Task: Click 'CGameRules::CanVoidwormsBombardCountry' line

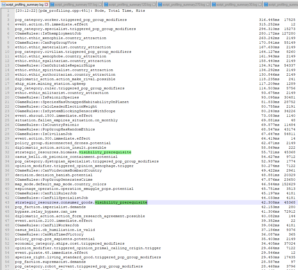Action: [58, 171]
